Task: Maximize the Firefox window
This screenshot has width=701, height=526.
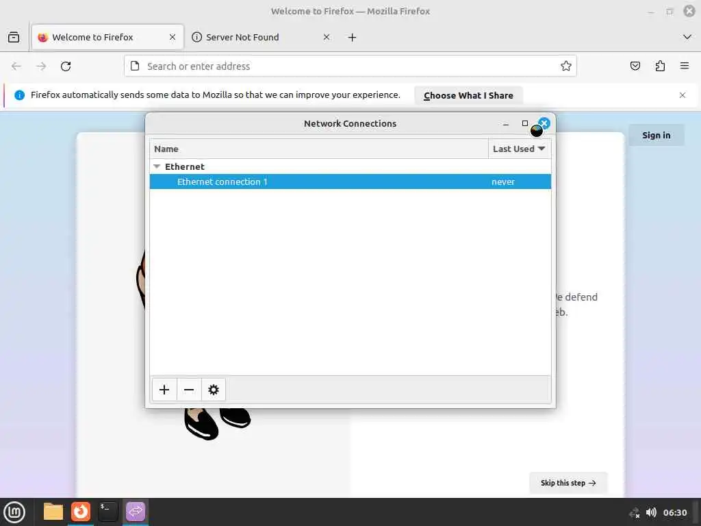Action: [670, 12]
